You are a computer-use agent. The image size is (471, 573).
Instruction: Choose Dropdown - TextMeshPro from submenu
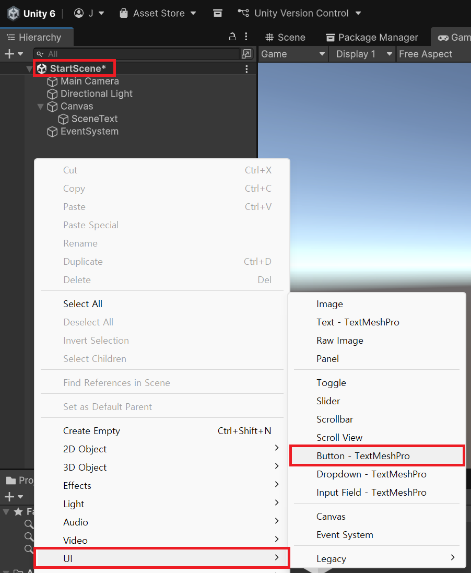[x=376, y=474]
